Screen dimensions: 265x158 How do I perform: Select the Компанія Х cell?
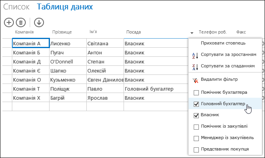click(31, 98)
